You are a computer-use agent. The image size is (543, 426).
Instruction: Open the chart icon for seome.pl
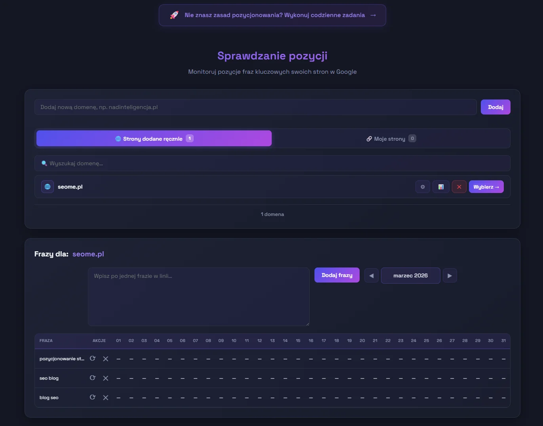[x=441, y=187]
